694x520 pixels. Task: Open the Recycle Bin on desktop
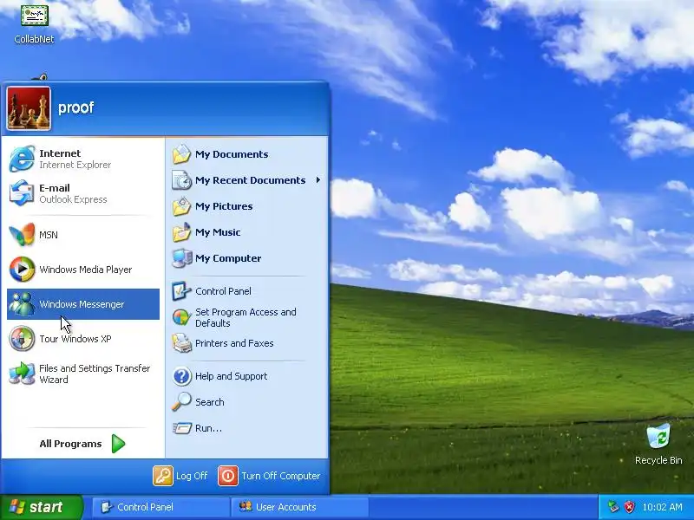(x=658, y=444)
